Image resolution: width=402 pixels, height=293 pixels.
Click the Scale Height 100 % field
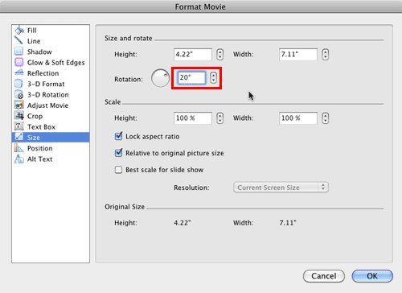point(193,118)
